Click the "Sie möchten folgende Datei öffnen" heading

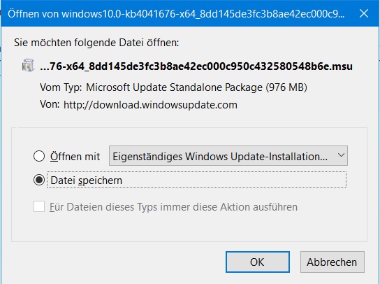pos(96,43)
